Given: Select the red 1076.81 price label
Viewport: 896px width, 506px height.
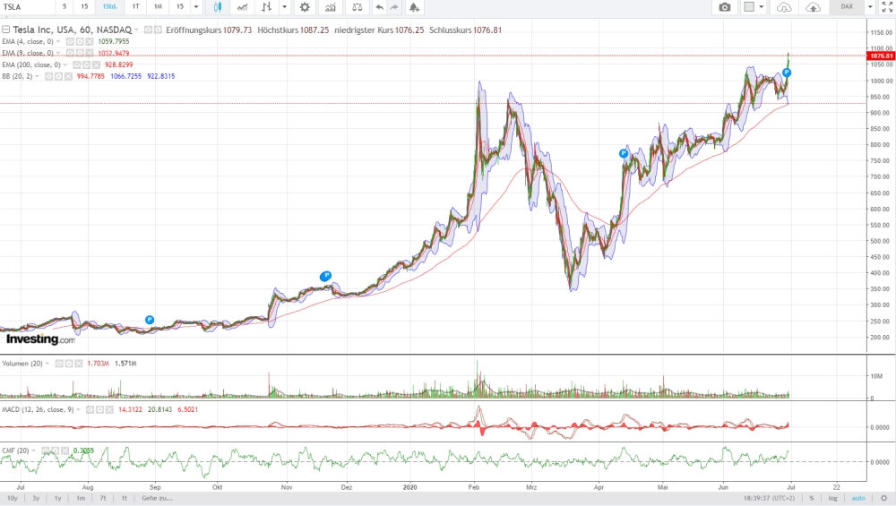Looking at the screenshot, I should point(881,56).
